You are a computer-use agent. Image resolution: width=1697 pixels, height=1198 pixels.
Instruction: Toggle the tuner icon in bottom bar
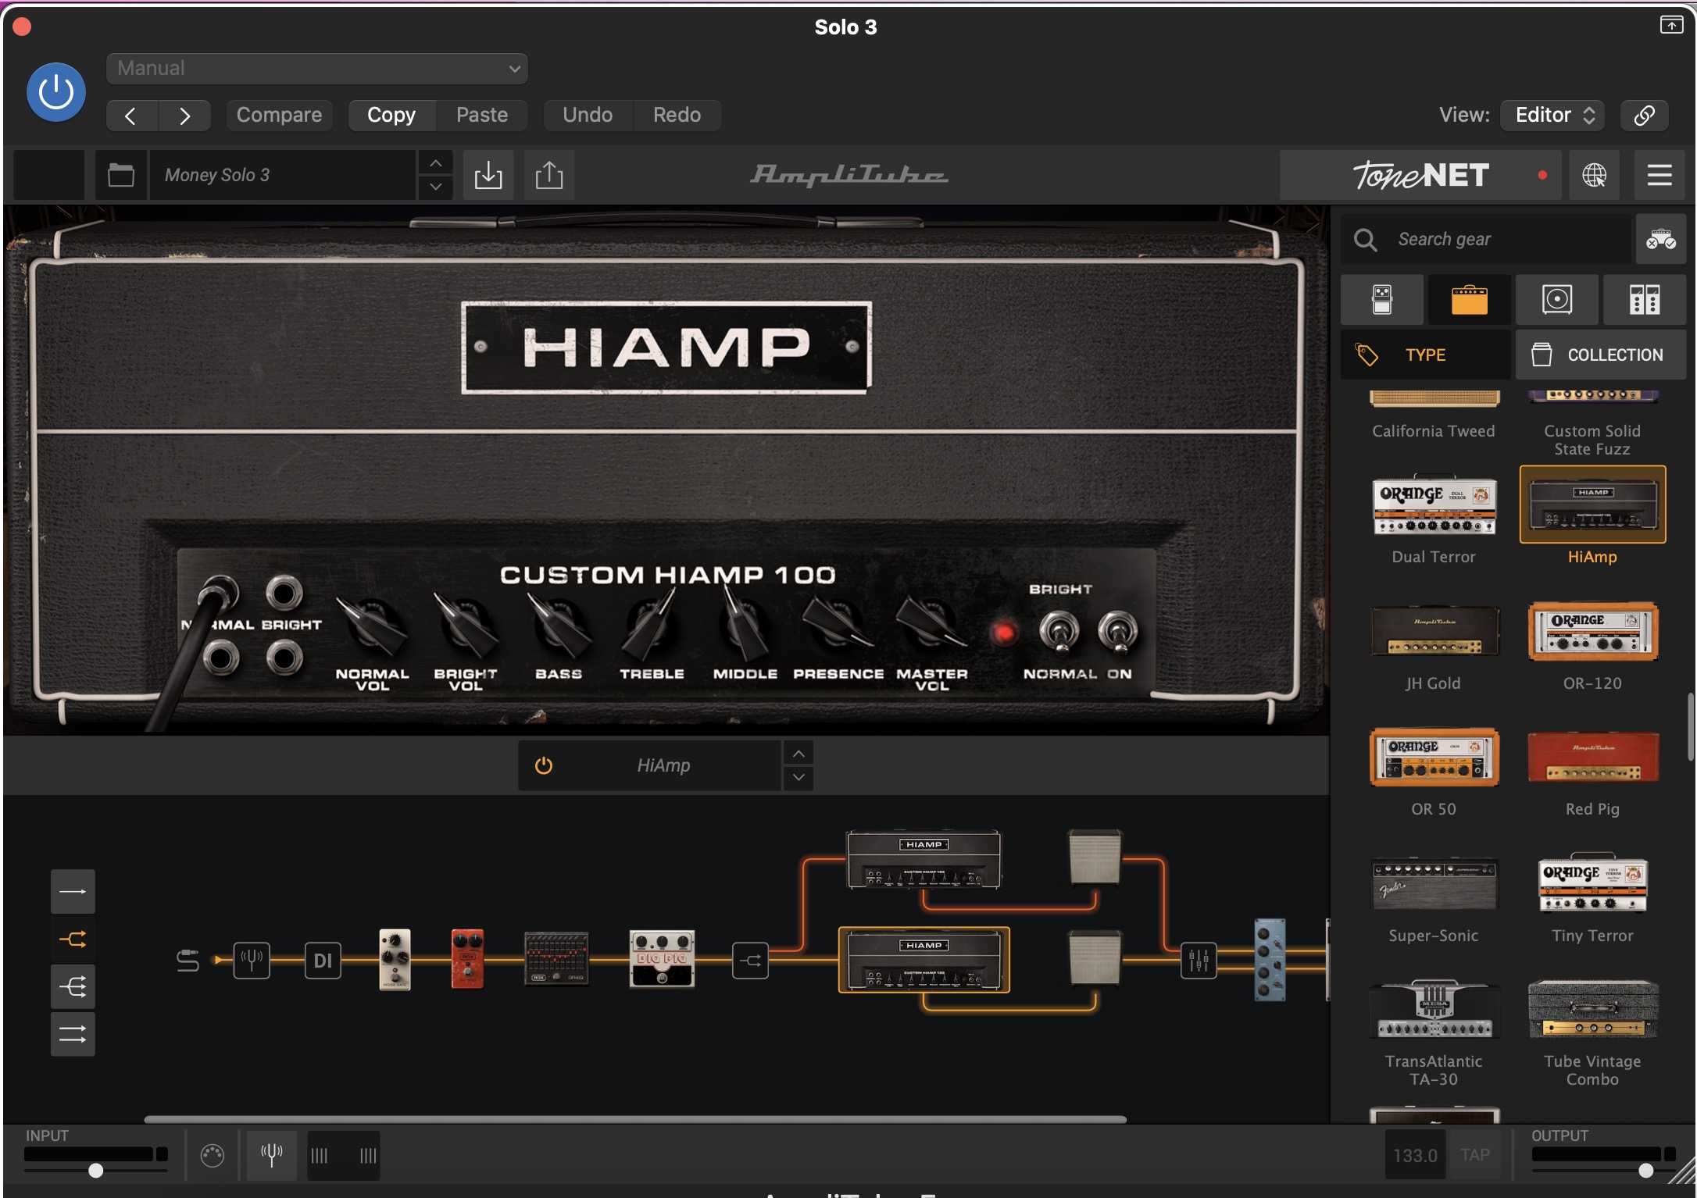click(x=271, y=1155)
